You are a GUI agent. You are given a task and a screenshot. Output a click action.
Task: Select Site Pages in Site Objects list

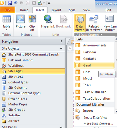(33, 71)
